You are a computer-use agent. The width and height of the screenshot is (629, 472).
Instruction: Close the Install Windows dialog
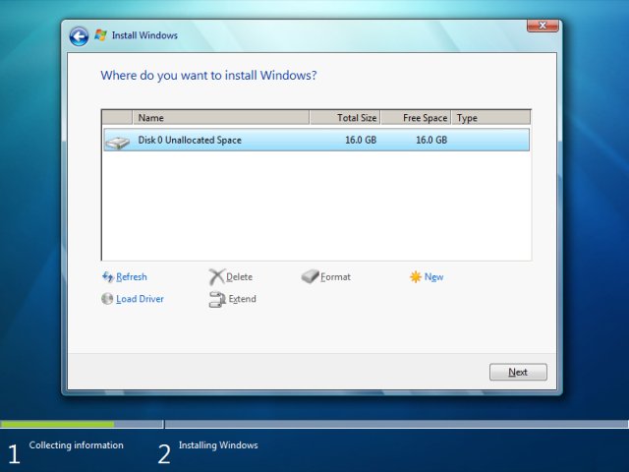(543, 26)
